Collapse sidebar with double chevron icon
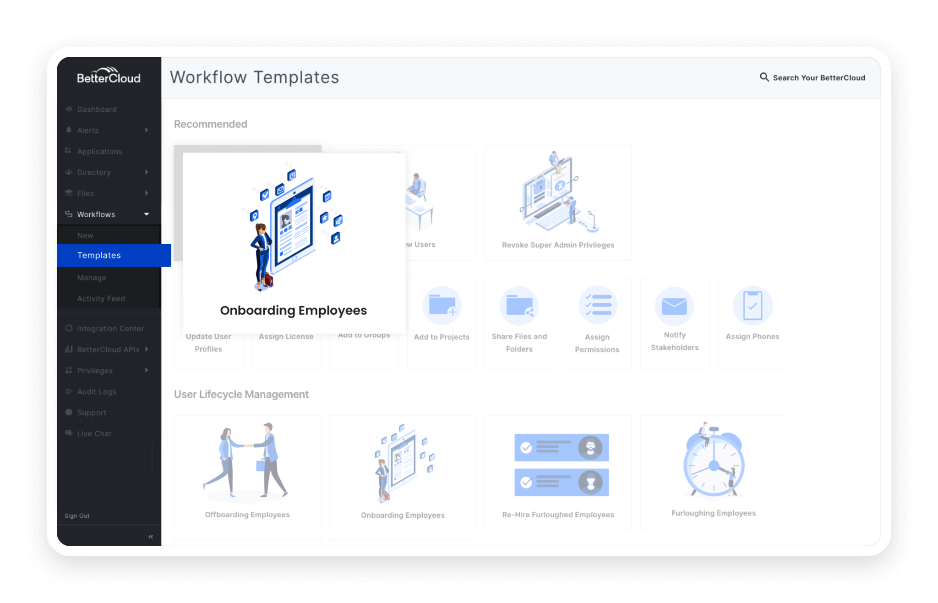The width and height of the screenshot is (938, 603). point(151,537)
